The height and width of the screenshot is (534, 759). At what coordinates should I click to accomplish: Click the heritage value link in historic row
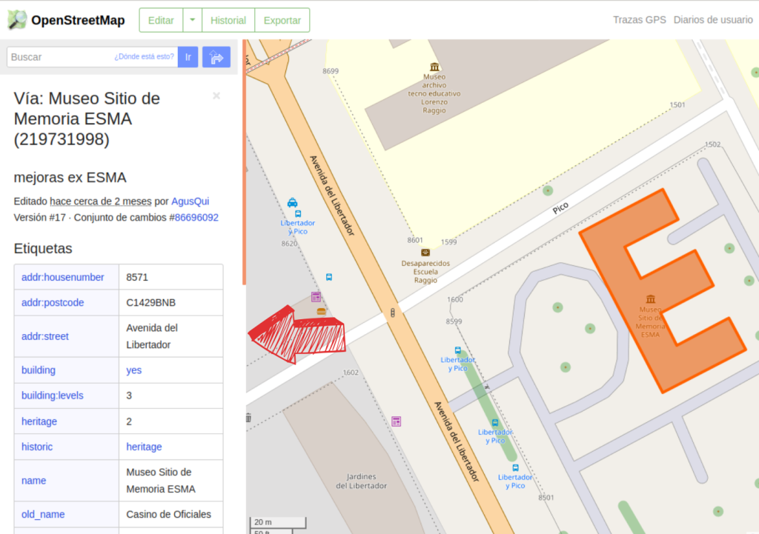(144, 447)
